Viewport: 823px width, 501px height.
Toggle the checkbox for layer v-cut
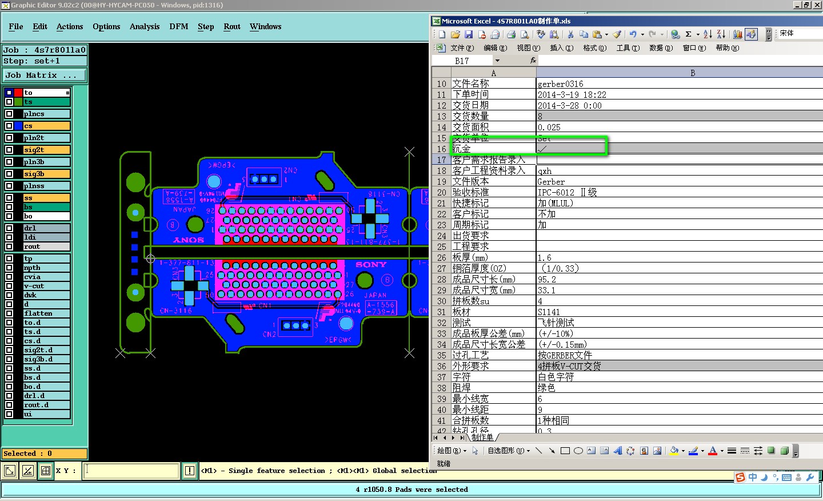pos(9,286)
